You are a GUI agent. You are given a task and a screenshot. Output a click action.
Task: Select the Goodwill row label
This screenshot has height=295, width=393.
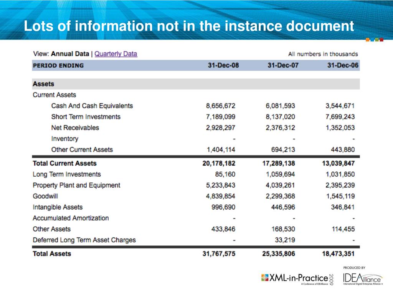pos(45,196)
